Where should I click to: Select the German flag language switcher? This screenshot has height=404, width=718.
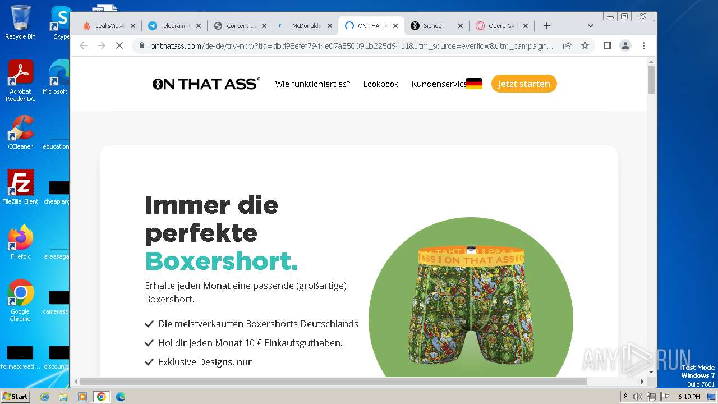(474, 84)
